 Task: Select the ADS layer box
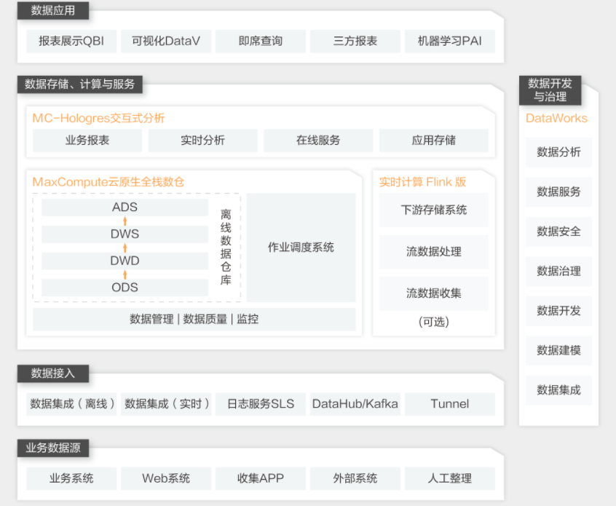coord(125,207)
